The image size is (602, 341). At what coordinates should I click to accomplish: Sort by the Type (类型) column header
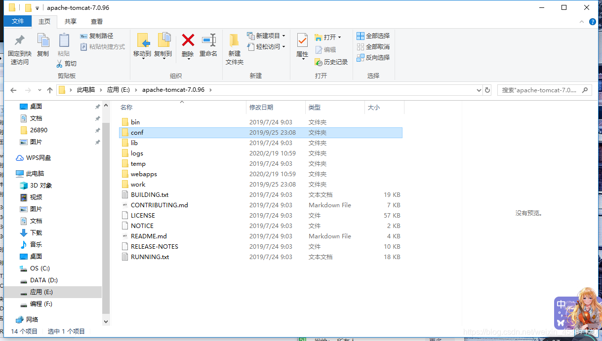[x=334, y=107]
